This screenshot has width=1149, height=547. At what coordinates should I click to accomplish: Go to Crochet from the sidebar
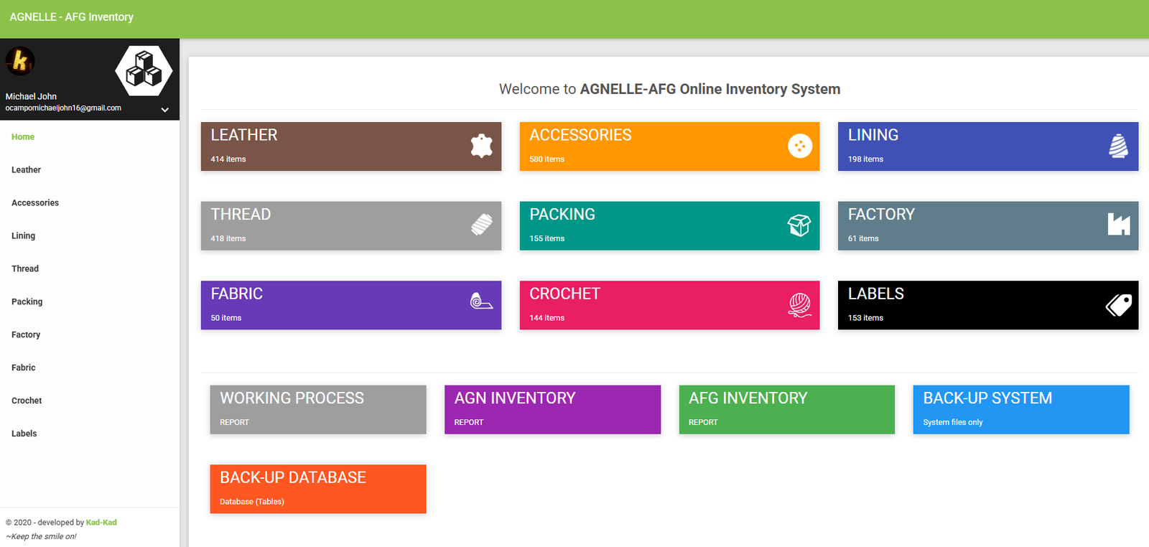pyautogui.click(x=27, y=401)
